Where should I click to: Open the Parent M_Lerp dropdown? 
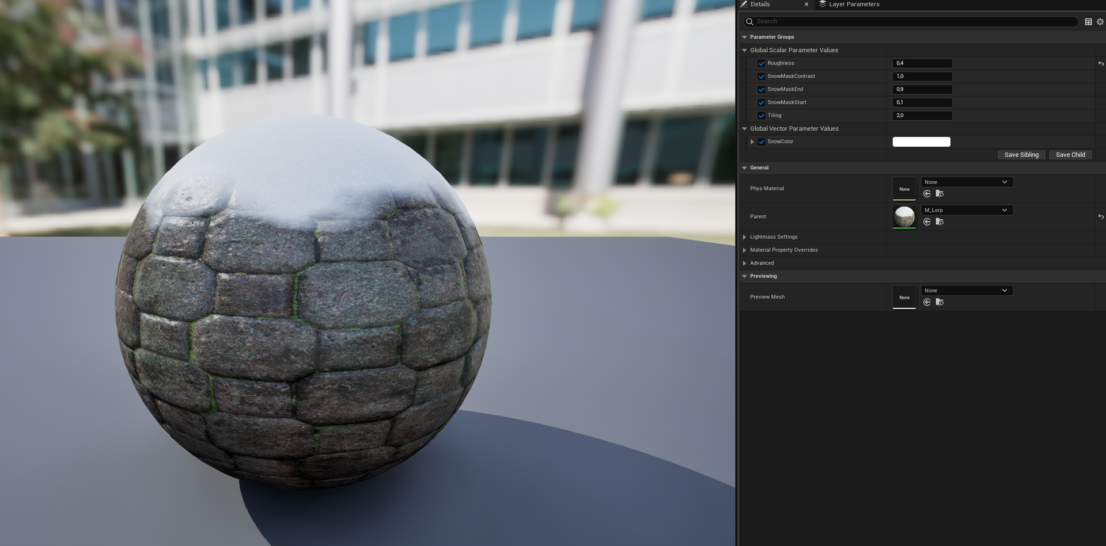967,210
